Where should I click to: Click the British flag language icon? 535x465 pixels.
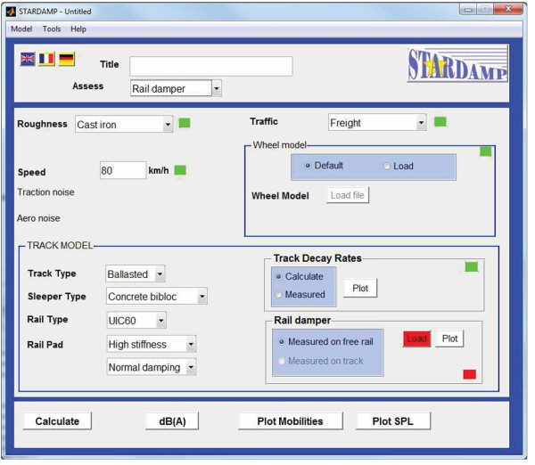tap(28, 59)
